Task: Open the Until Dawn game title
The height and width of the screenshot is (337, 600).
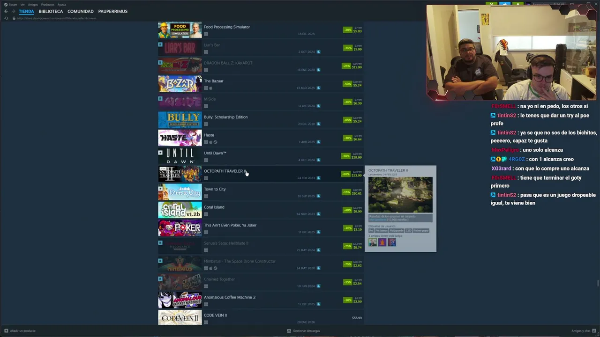Action: tap(215, 153)
